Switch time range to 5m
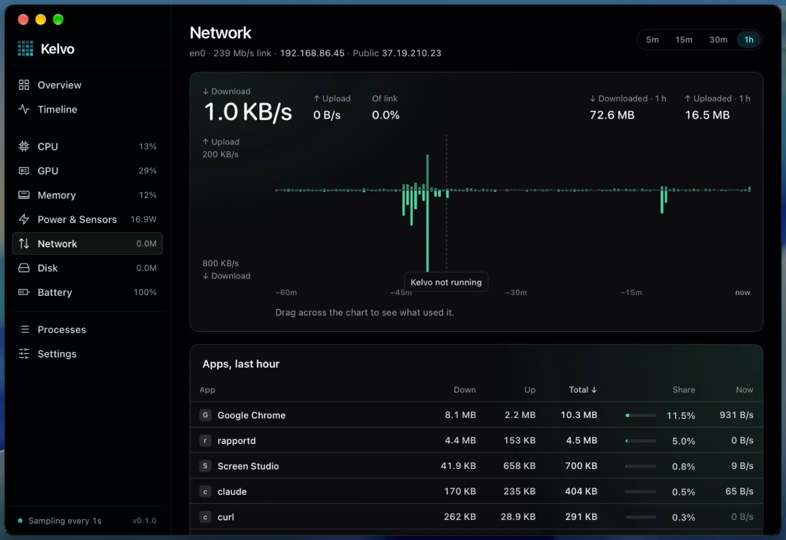The height and width of the screenshot is (540, 786). click(652, 39)
